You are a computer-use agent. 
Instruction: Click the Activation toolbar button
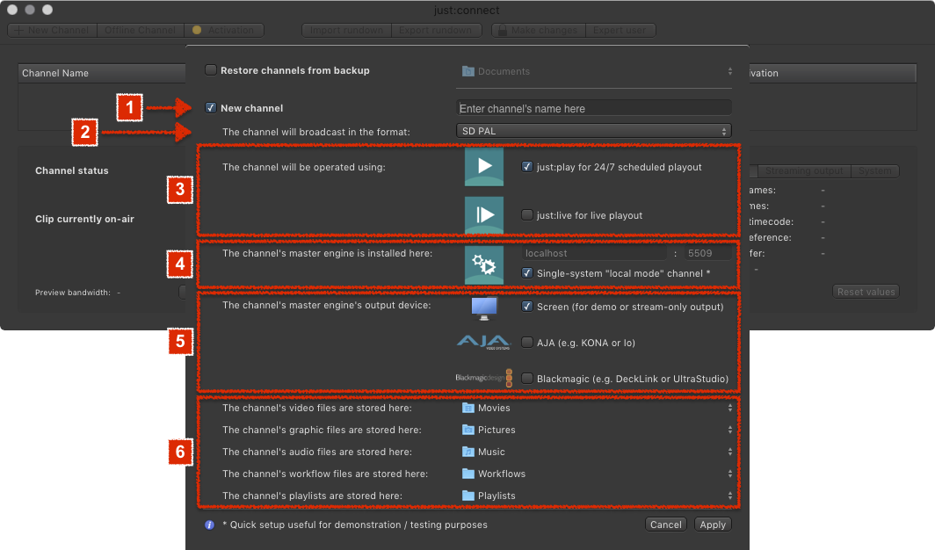pyautogui.click(x=223, y=31)
